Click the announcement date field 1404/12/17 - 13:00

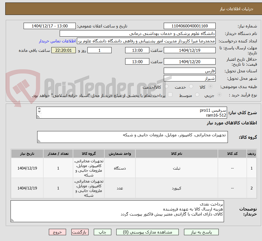point(50,26)
